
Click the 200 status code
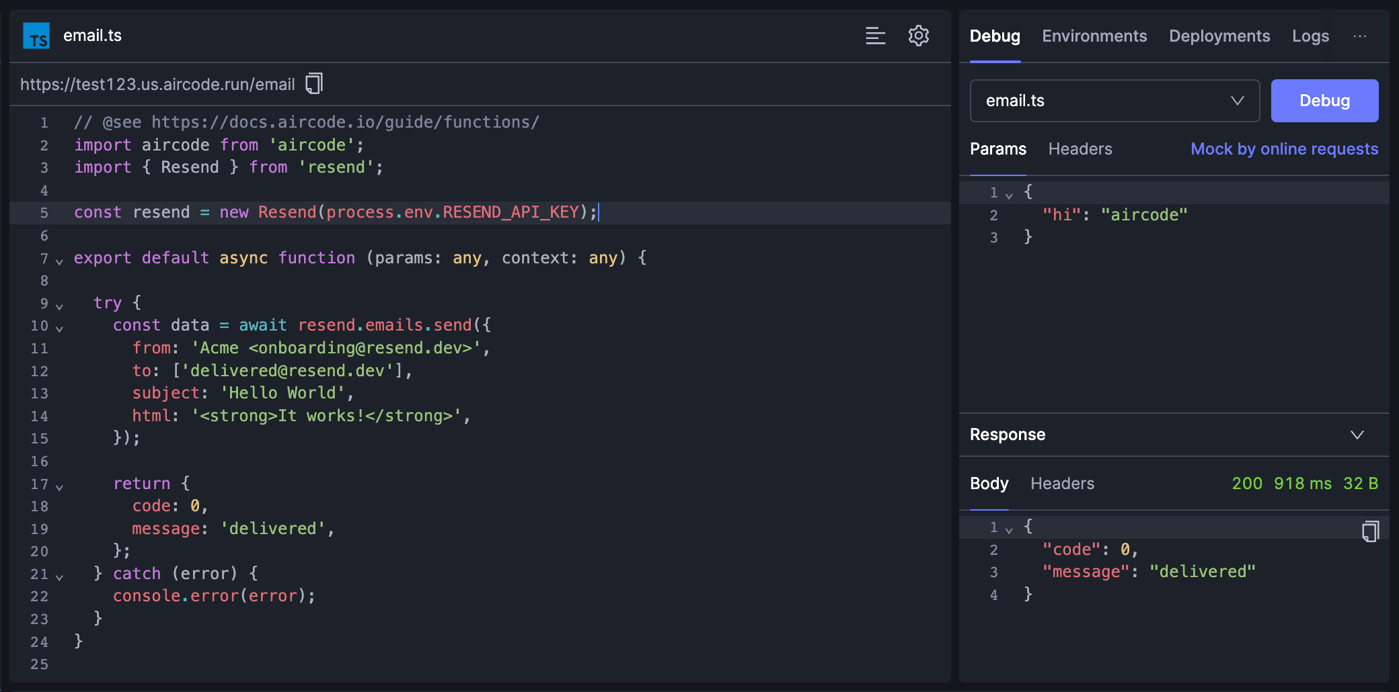[1247, 484]
